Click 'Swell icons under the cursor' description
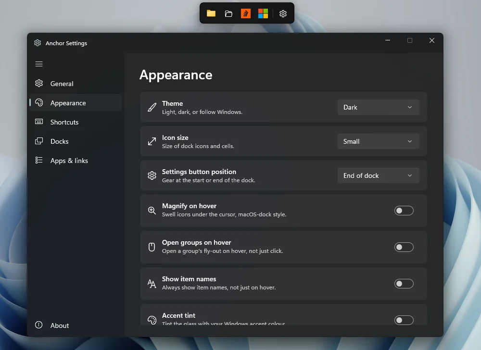The height and width of the screenshot is (350, 481). (x=224, y=214)
